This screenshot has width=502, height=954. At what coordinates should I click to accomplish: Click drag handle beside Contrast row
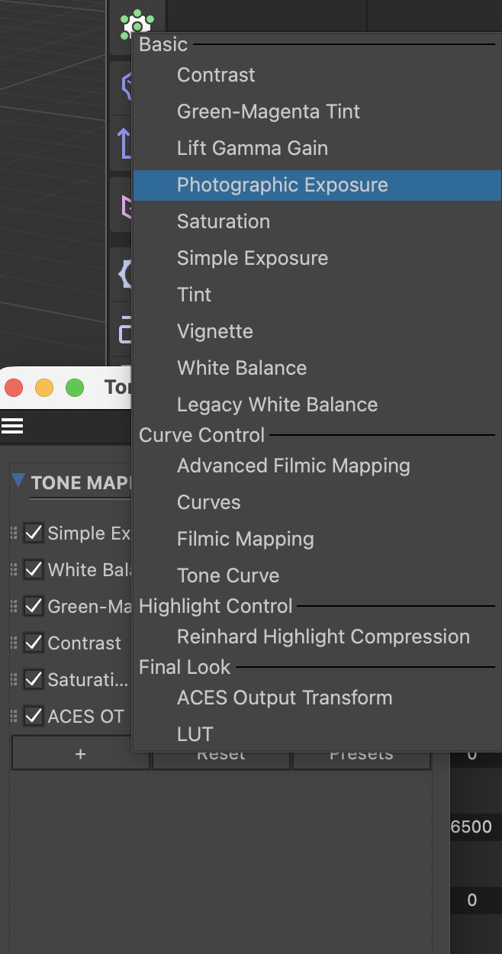tap(14, 643)
